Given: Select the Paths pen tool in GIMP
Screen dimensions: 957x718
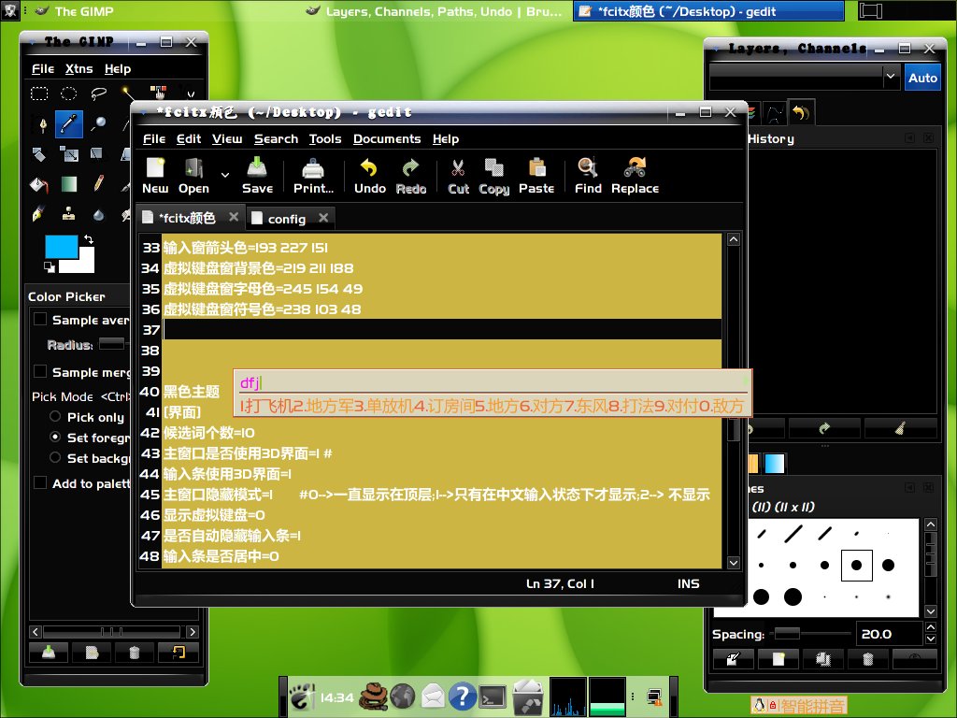Looking at the screenshot, I should click(42, 124).
